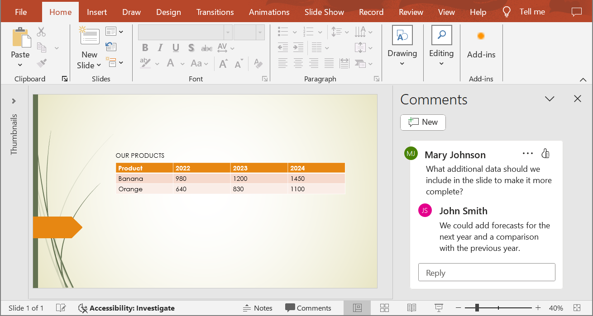Create a New comment

pos(422,122)
